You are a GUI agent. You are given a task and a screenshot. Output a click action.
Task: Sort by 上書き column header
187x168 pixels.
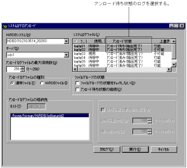[162, 41]
